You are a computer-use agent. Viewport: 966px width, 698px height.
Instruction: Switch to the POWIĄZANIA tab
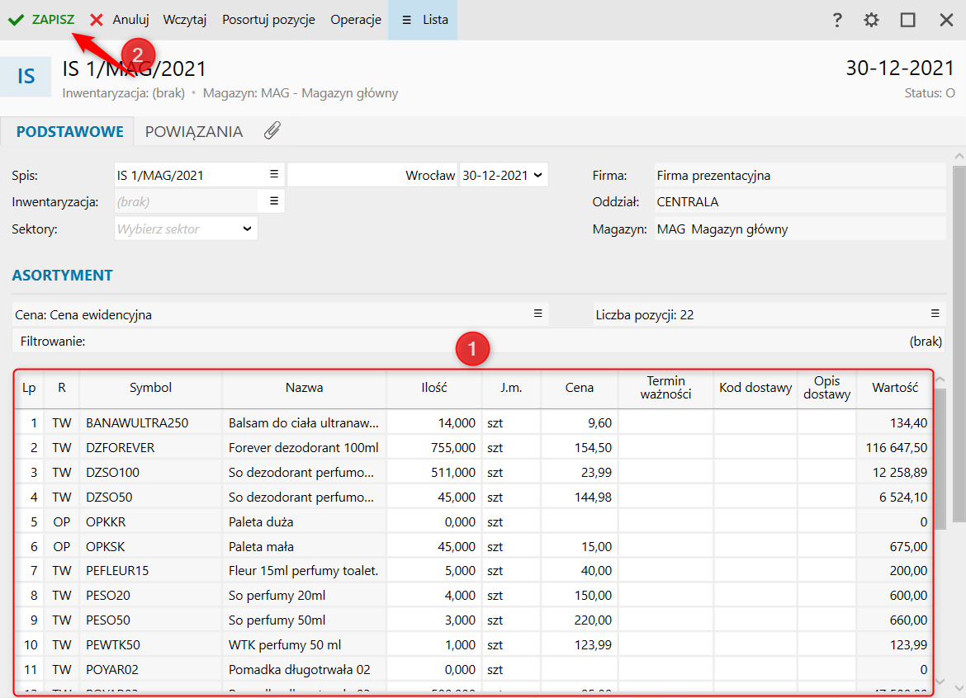click(x=194, y=132)
